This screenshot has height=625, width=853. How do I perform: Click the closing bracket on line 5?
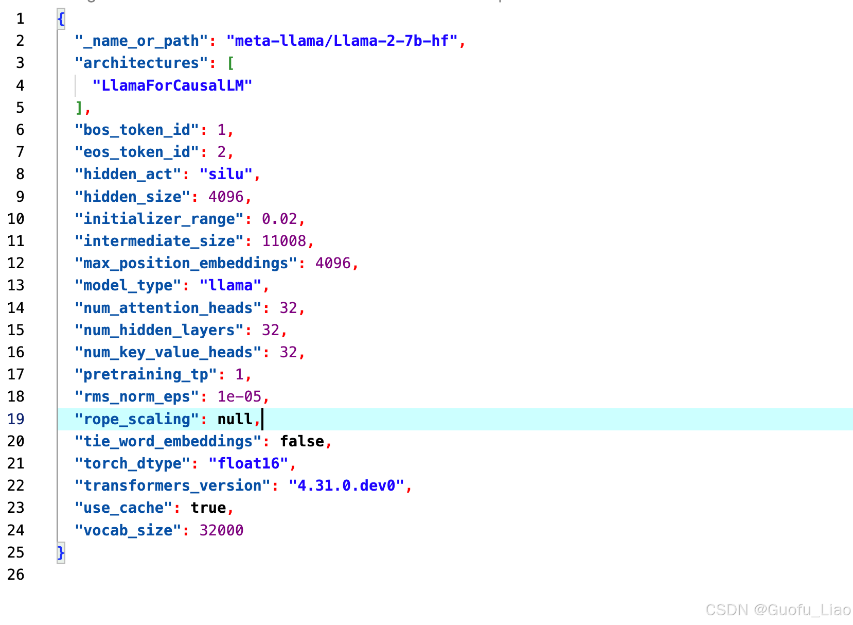click(79, 107)
